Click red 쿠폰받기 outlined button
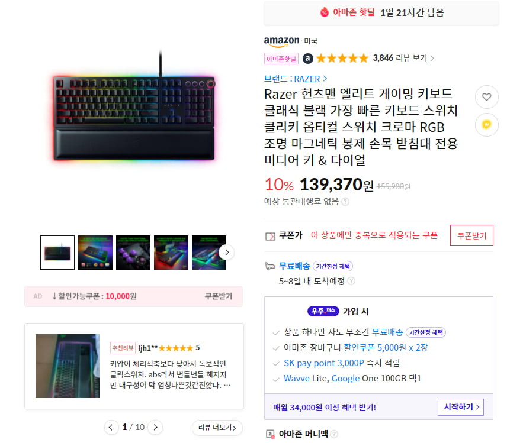Image resolution: width=523 pixels, height=443 pixels. (x=471, y=235)
